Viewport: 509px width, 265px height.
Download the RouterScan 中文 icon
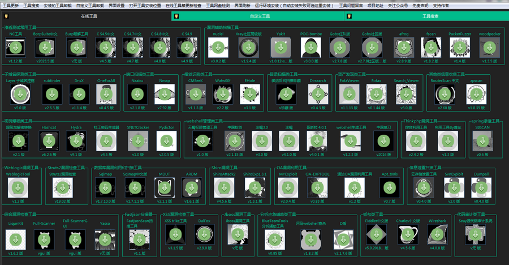[x=445, y=95]
